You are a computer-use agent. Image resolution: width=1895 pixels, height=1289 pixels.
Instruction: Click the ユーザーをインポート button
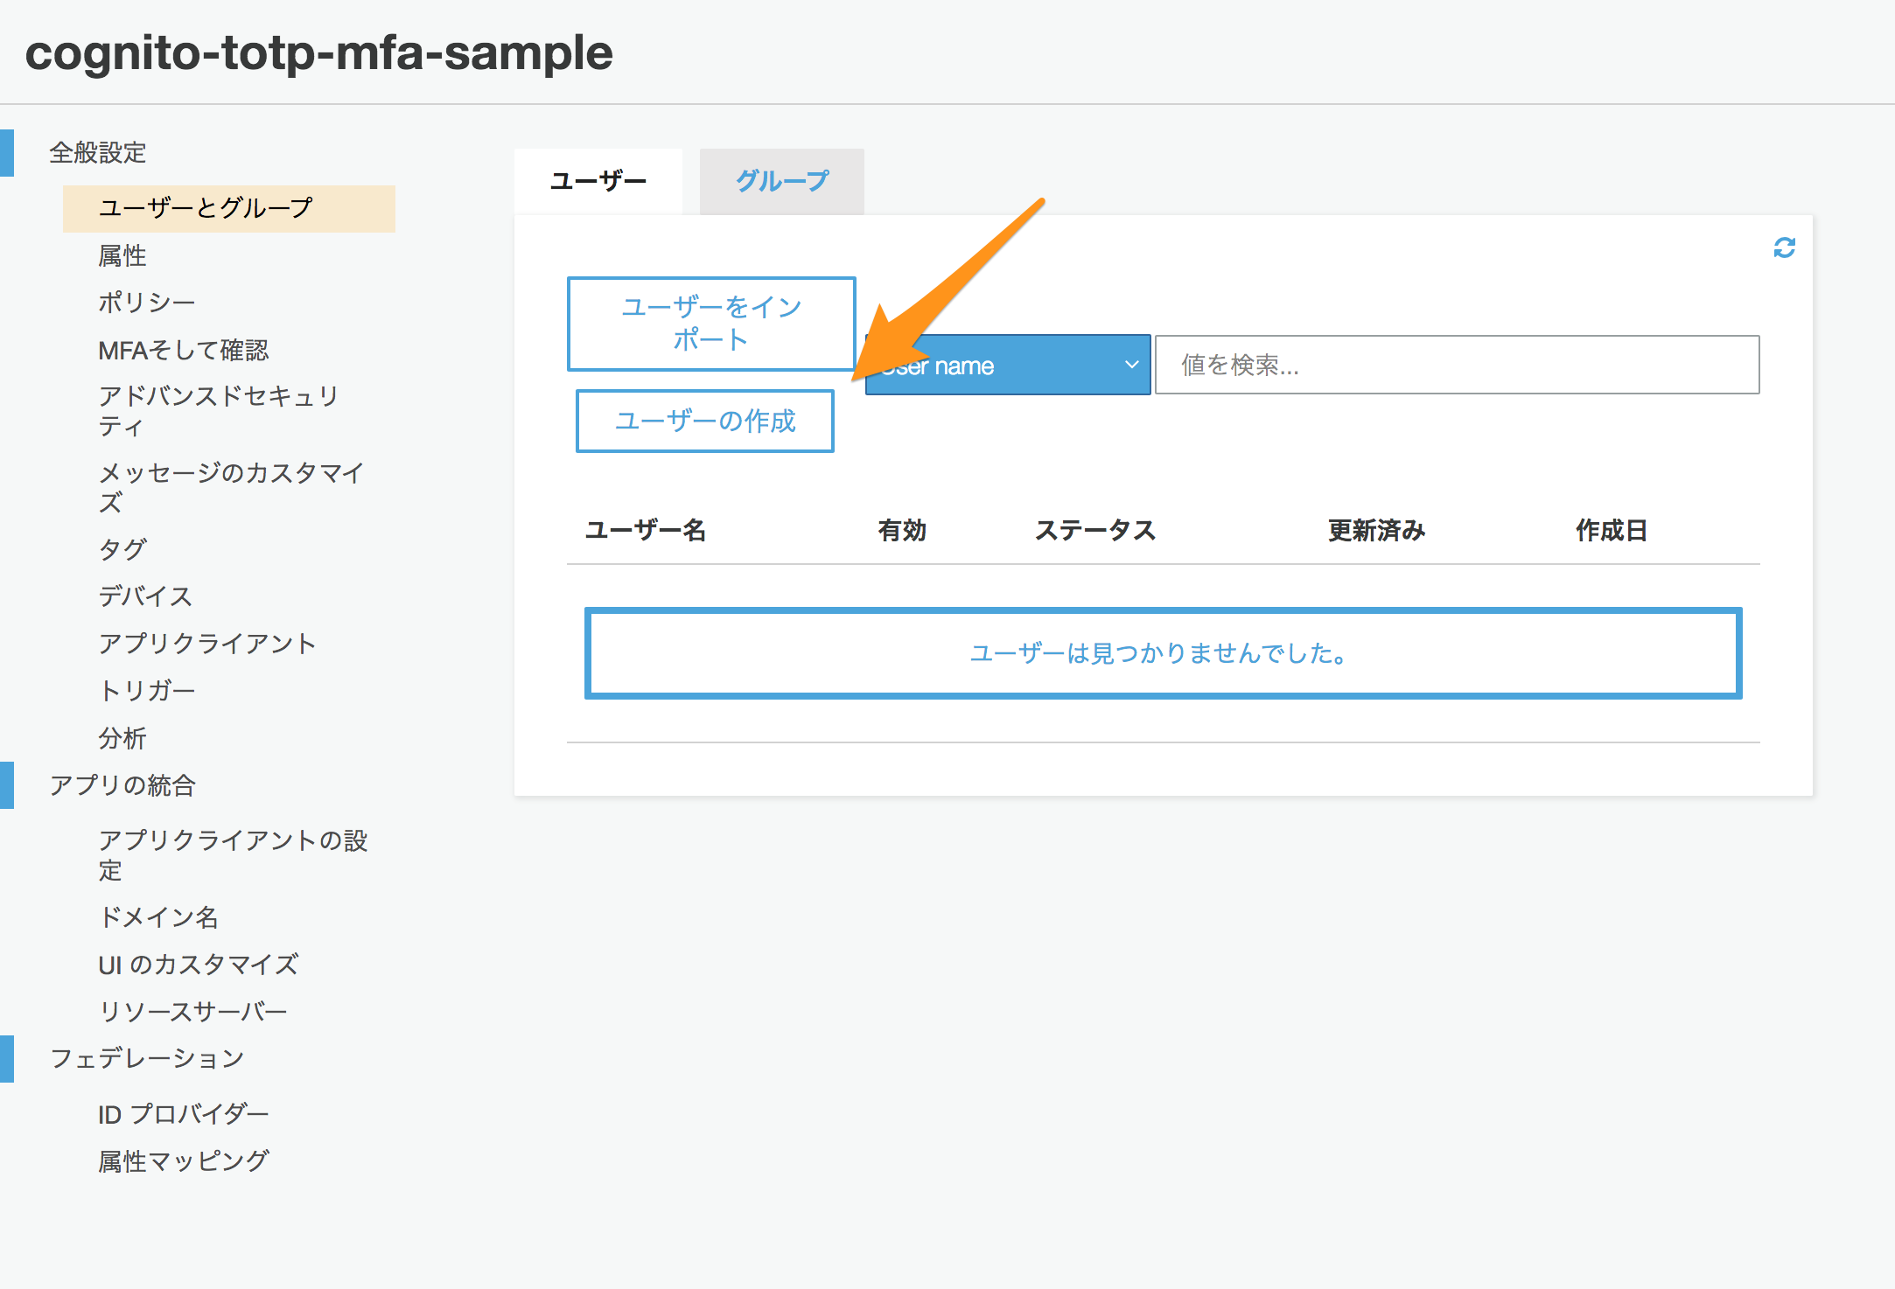[x=711, y=323]
